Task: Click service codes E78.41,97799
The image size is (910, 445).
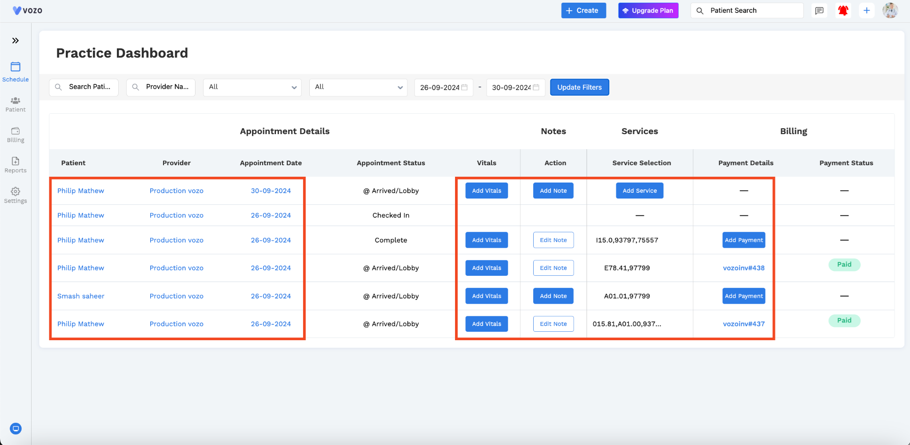Action: 627,268
